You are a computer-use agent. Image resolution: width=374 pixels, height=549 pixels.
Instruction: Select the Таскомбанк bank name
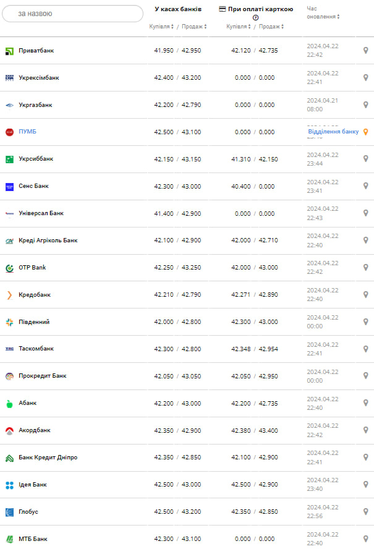click(x=36, y=349)
